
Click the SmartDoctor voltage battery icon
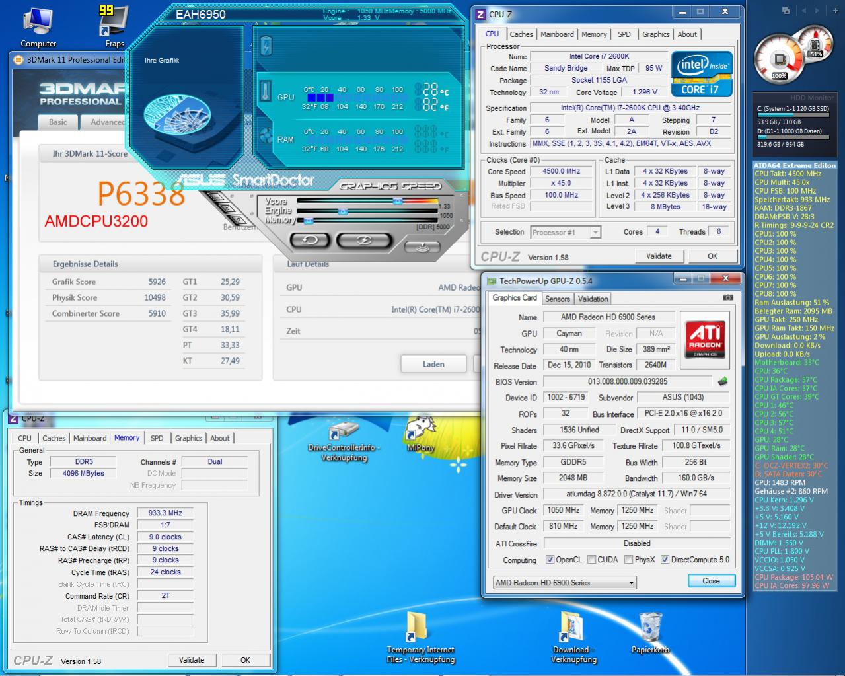pyautogui.click(x=266, y=46)
